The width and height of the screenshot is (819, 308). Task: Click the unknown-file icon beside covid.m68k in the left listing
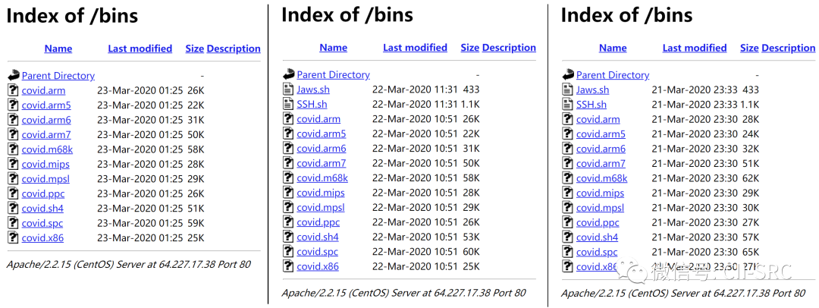point(13,149)
